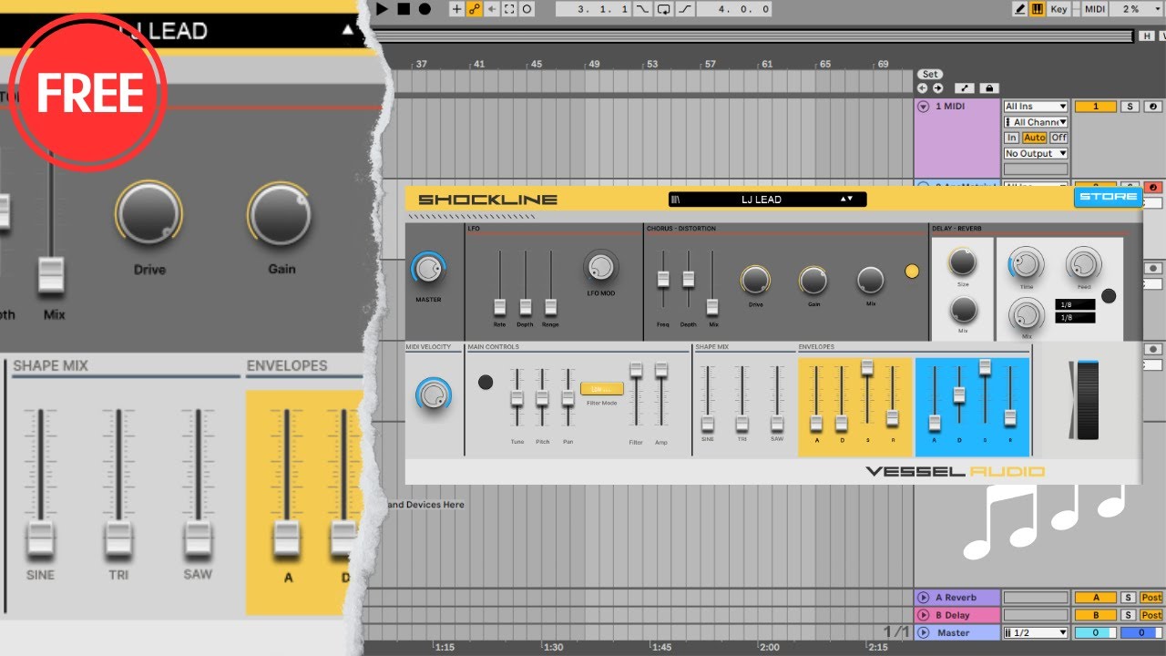Enable Draw Mode pencil icon
1166x656 pixels.
(1020, 9)
